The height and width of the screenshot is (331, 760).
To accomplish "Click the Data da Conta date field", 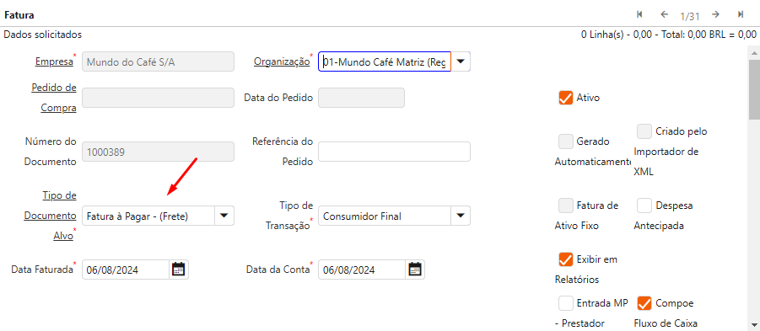I will tap(362, 270).
